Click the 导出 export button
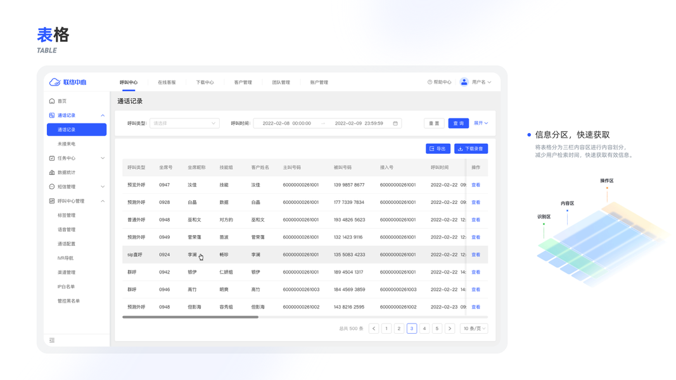The height and width of the screenshot is (380, 676). pyautogui.click(x=438, y=149)
